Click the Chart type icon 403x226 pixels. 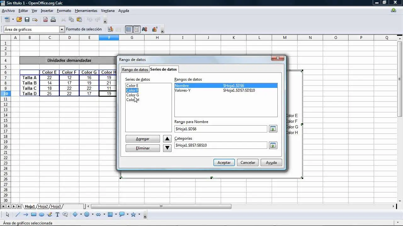[x=111, y=29]
